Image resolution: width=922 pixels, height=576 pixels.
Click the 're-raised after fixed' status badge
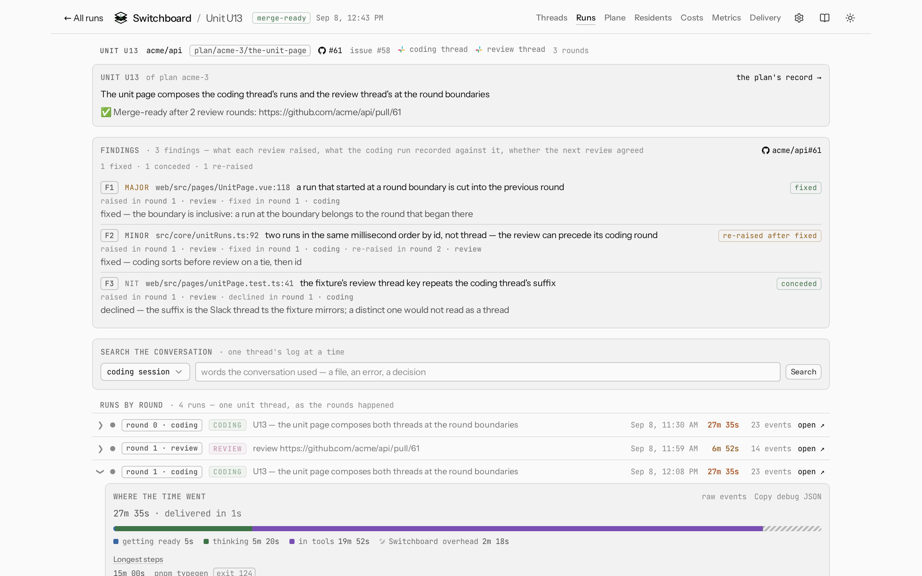point(770,236)
